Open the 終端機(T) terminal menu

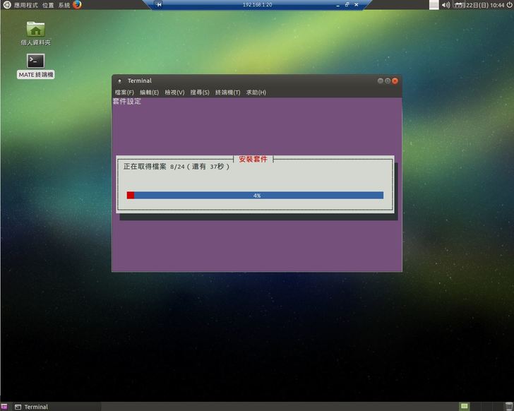(x=227, y=93)
